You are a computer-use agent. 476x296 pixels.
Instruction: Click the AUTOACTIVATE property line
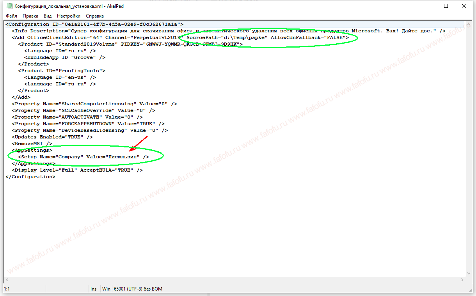point(77,117)
